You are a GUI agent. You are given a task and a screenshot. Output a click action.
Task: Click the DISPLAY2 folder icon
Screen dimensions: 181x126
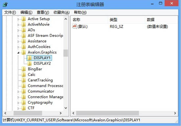[x=30, y=63]
